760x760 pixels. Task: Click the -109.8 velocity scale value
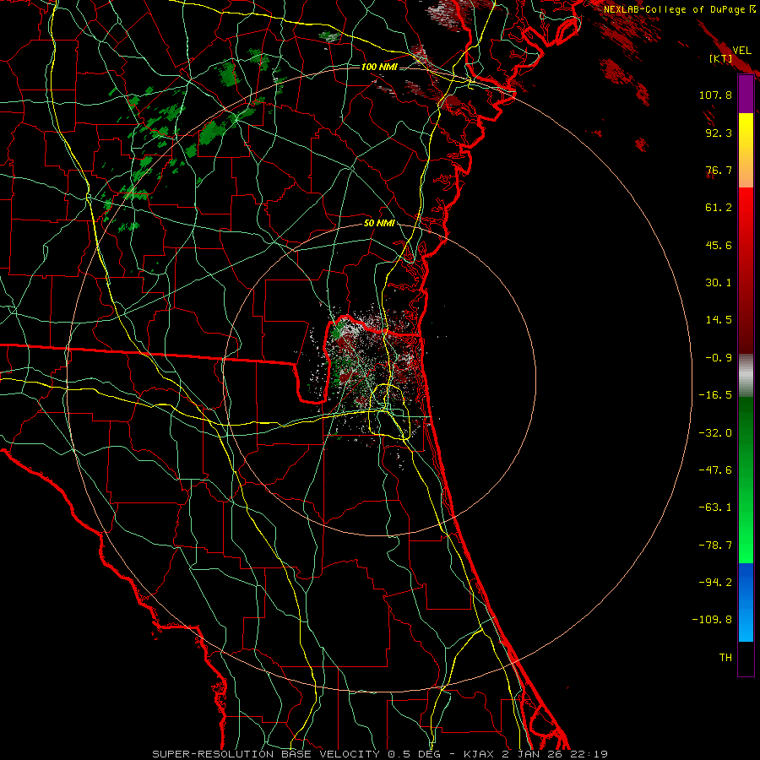pyautogui.click(x=713, y=620)
